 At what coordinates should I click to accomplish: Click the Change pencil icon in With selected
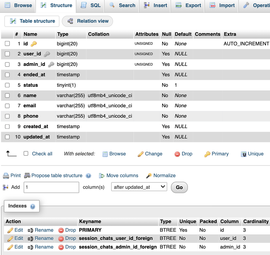coord(140,154)
